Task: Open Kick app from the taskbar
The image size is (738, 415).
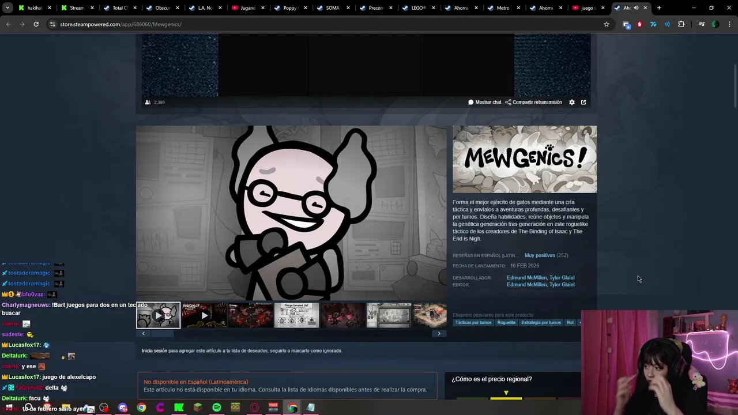Action: pyautogui.click(x=179, y=408)
